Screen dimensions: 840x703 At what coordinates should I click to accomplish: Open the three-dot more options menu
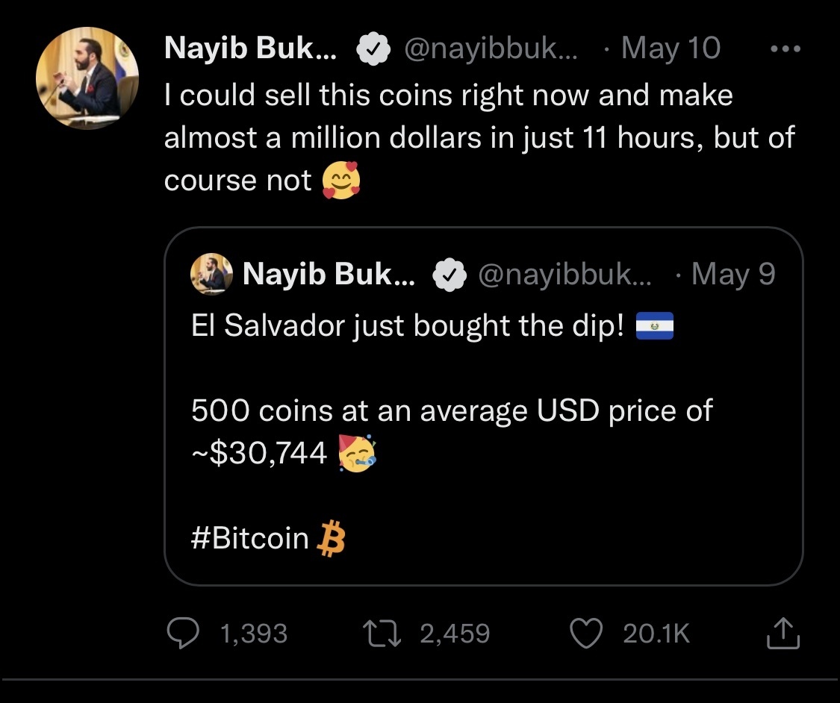click(x=785, y=49)
